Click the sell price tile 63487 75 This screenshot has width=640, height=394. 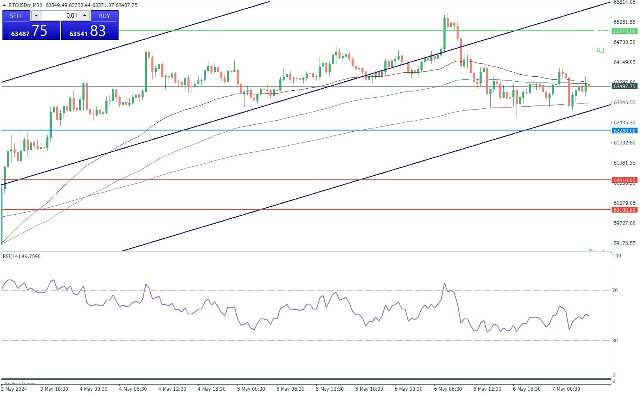click(31, 31)
